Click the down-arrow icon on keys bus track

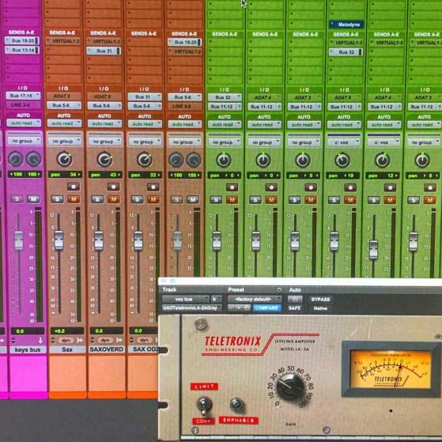point(40,341)
